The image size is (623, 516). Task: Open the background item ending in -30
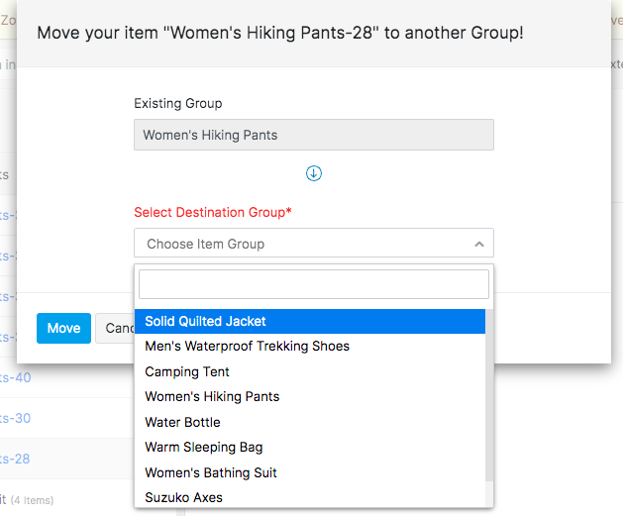point(20,418)
